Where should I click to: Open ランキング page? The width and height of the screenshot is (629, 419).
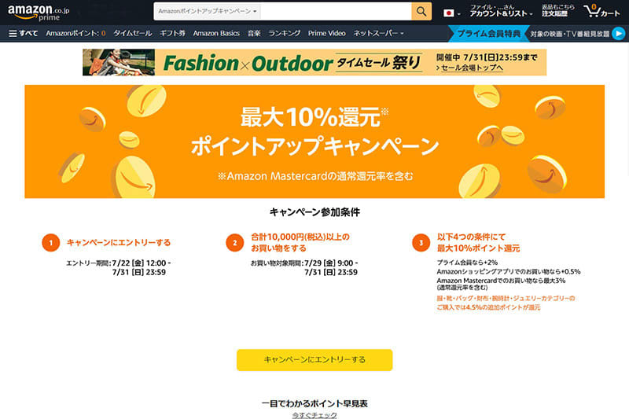pos(285,33)
